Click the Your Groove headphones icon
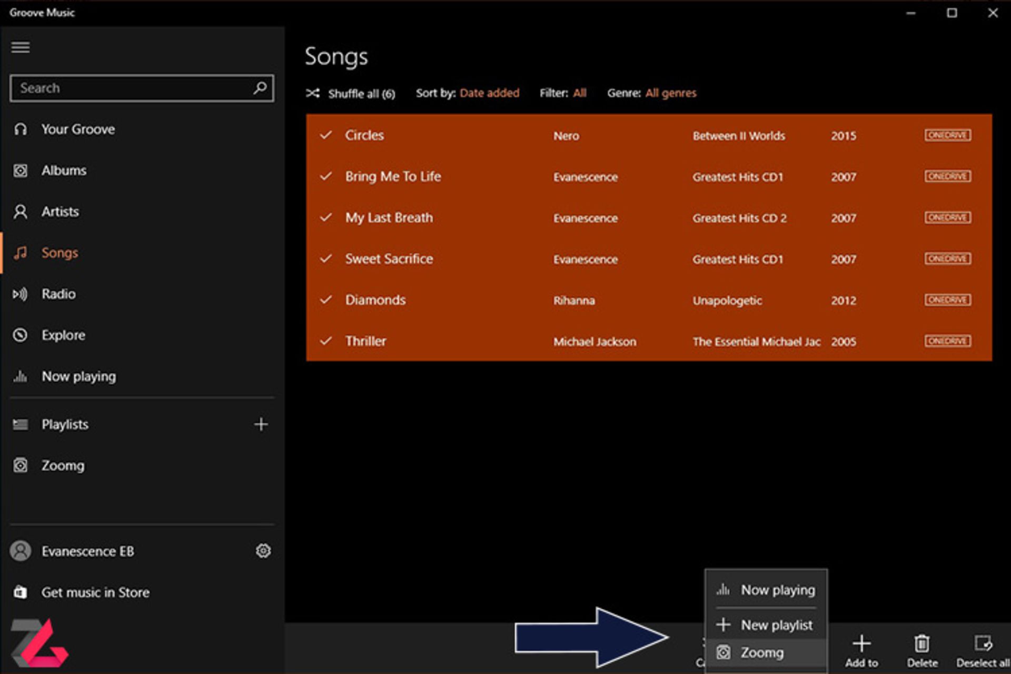 (x=21, y=130)
